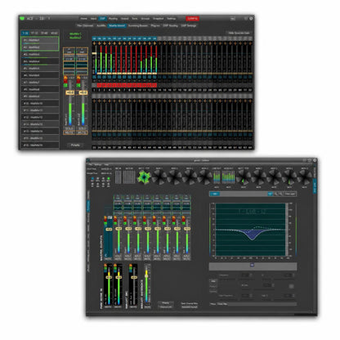The image size is (340, 340).
Task: Open the settings gear icon in top window
Action: point(251,19)
